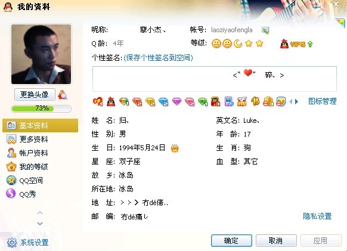Click the purple diamond badge icon
347x251 pixels.
click(176, 101)
